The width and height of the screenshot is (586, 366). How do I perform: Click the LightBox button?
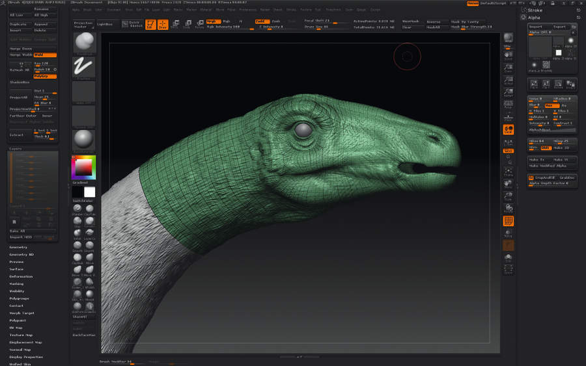coord(104,23)
